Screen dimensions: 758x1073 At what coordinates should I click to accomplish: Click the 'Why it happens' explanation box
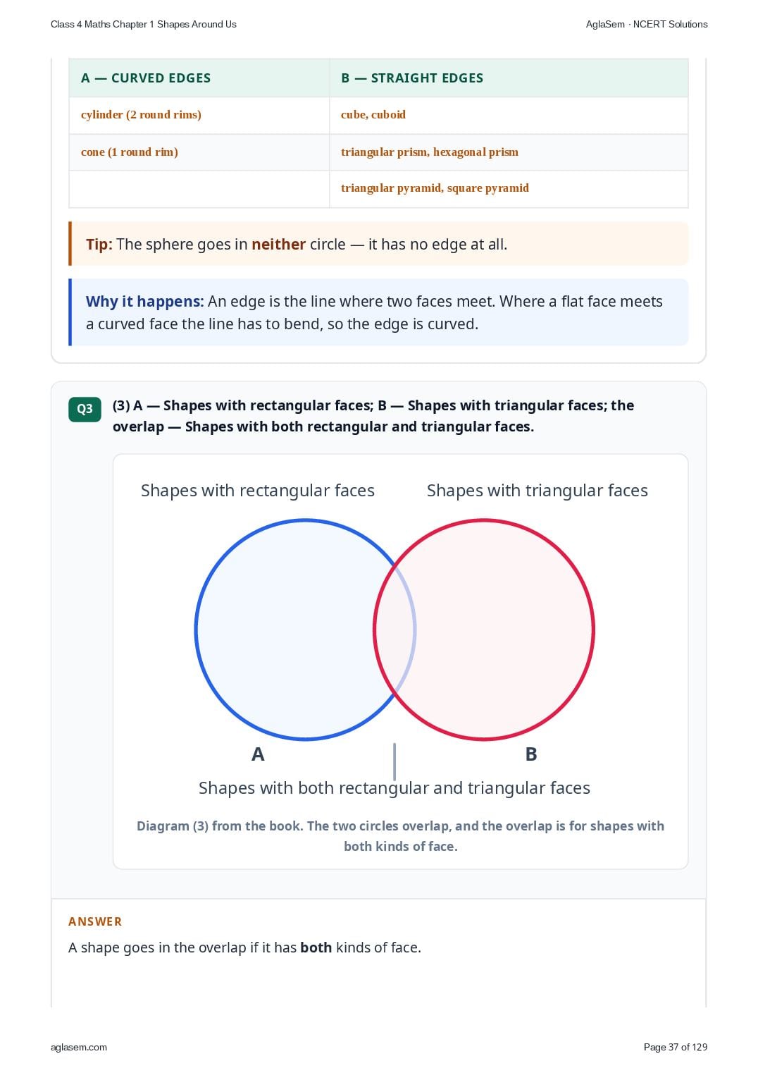378,312
